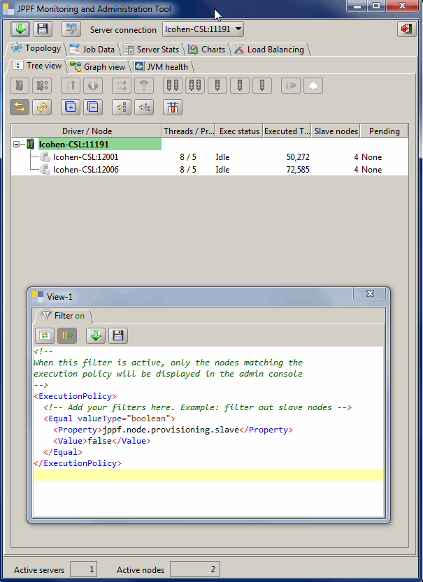Switch to the Graph view tab

tap(98, 67)
